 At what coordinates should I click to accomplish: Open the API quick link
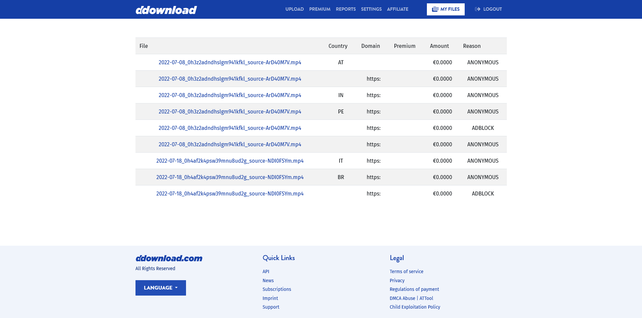coord(266,271)
